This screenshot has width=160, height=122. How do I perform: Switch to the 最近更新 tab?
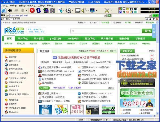[45, 51]
